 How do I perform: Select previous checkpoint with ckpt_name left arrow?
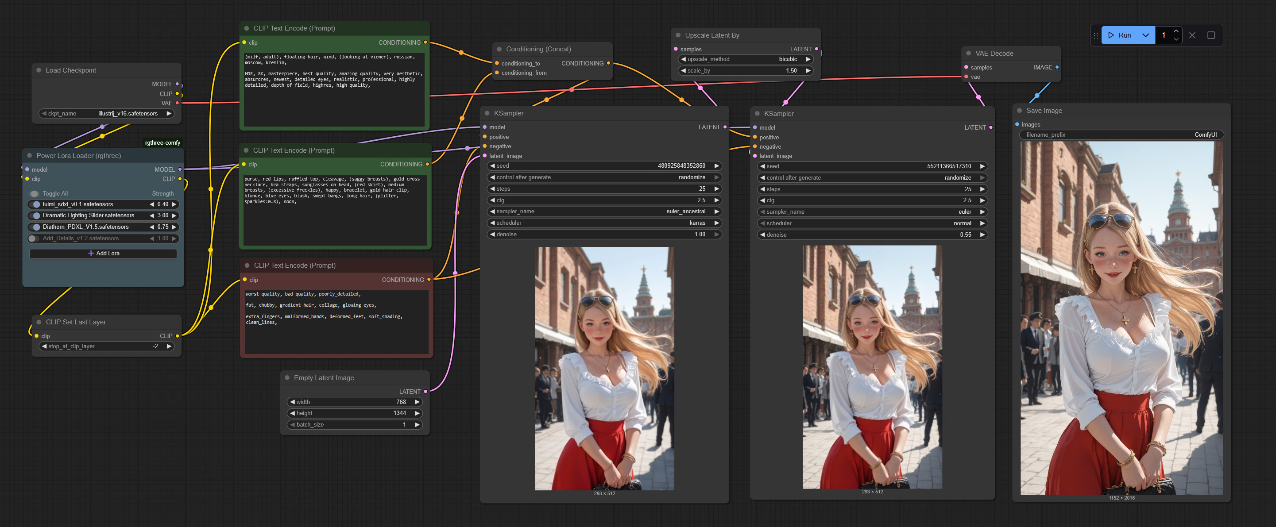point(44,114)
